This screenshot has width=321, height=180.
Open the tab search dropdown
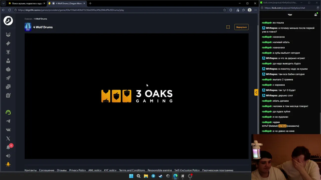(x=3, y=3)
